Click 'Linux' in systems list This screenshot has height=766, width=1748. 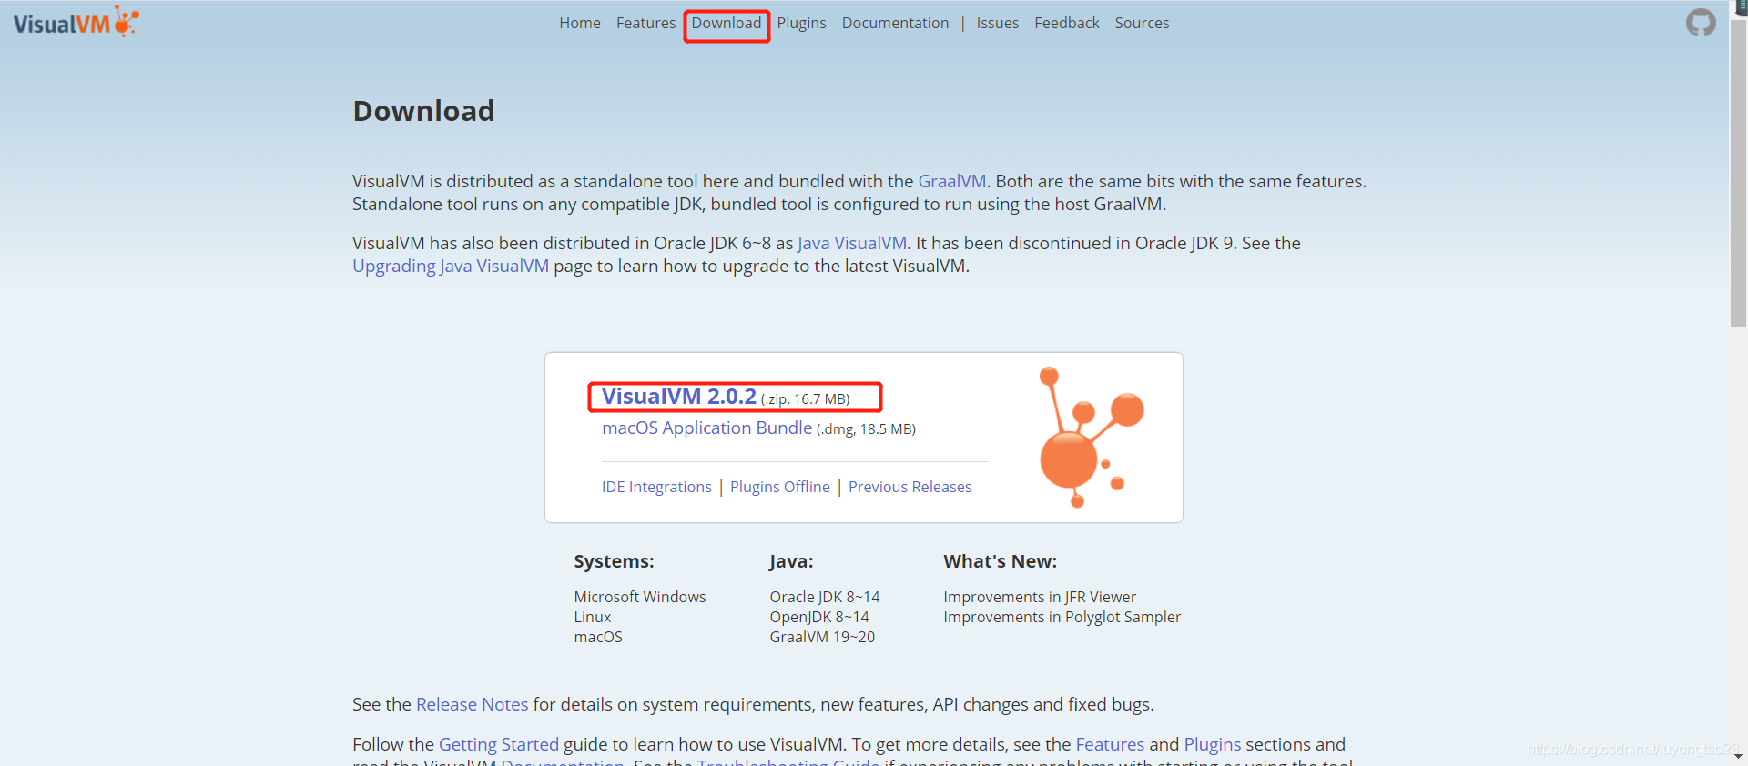tap(593, 617)
